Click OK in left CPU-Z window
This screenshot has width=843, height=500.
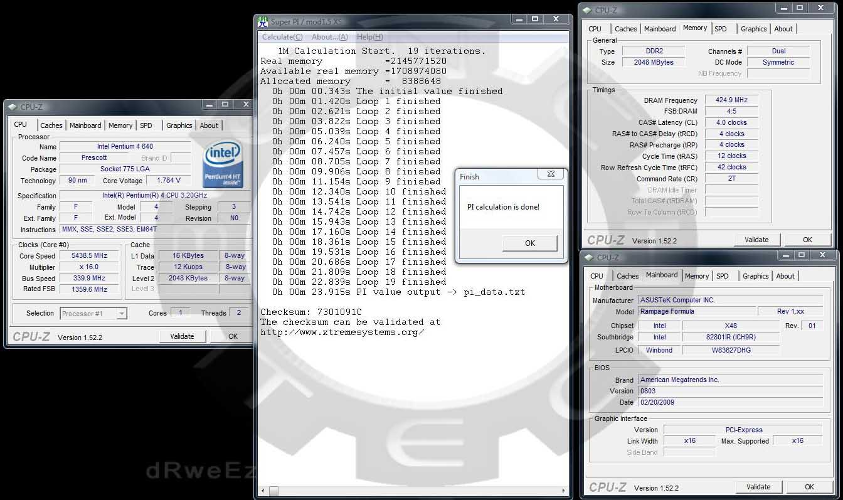(x=233, y=336)
